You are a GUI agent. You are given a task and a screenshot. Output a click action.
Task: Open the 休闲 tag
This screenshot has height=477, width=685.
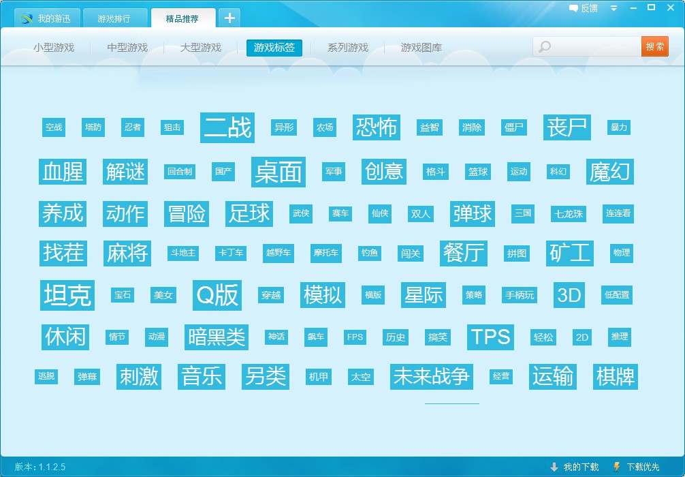[65, 337]
